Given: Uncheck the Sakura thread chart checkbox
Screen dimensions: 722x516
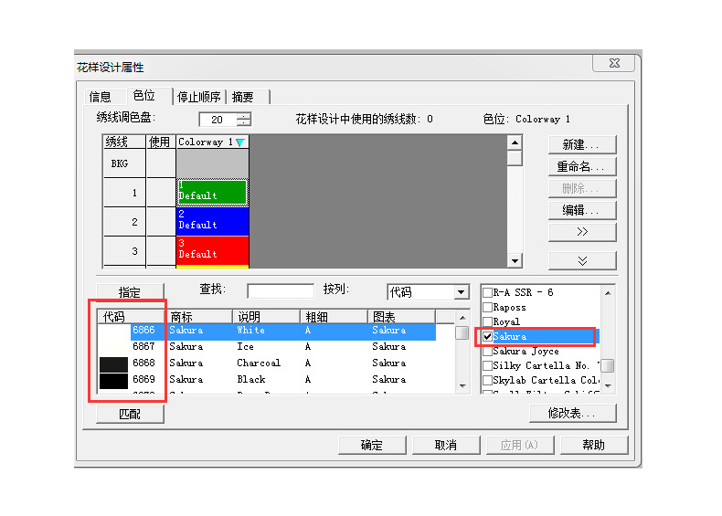Looking at the screenshot, I should coord(488,336).
